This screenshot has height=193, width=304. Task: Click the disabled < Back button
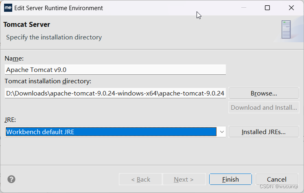pos(140,179)
